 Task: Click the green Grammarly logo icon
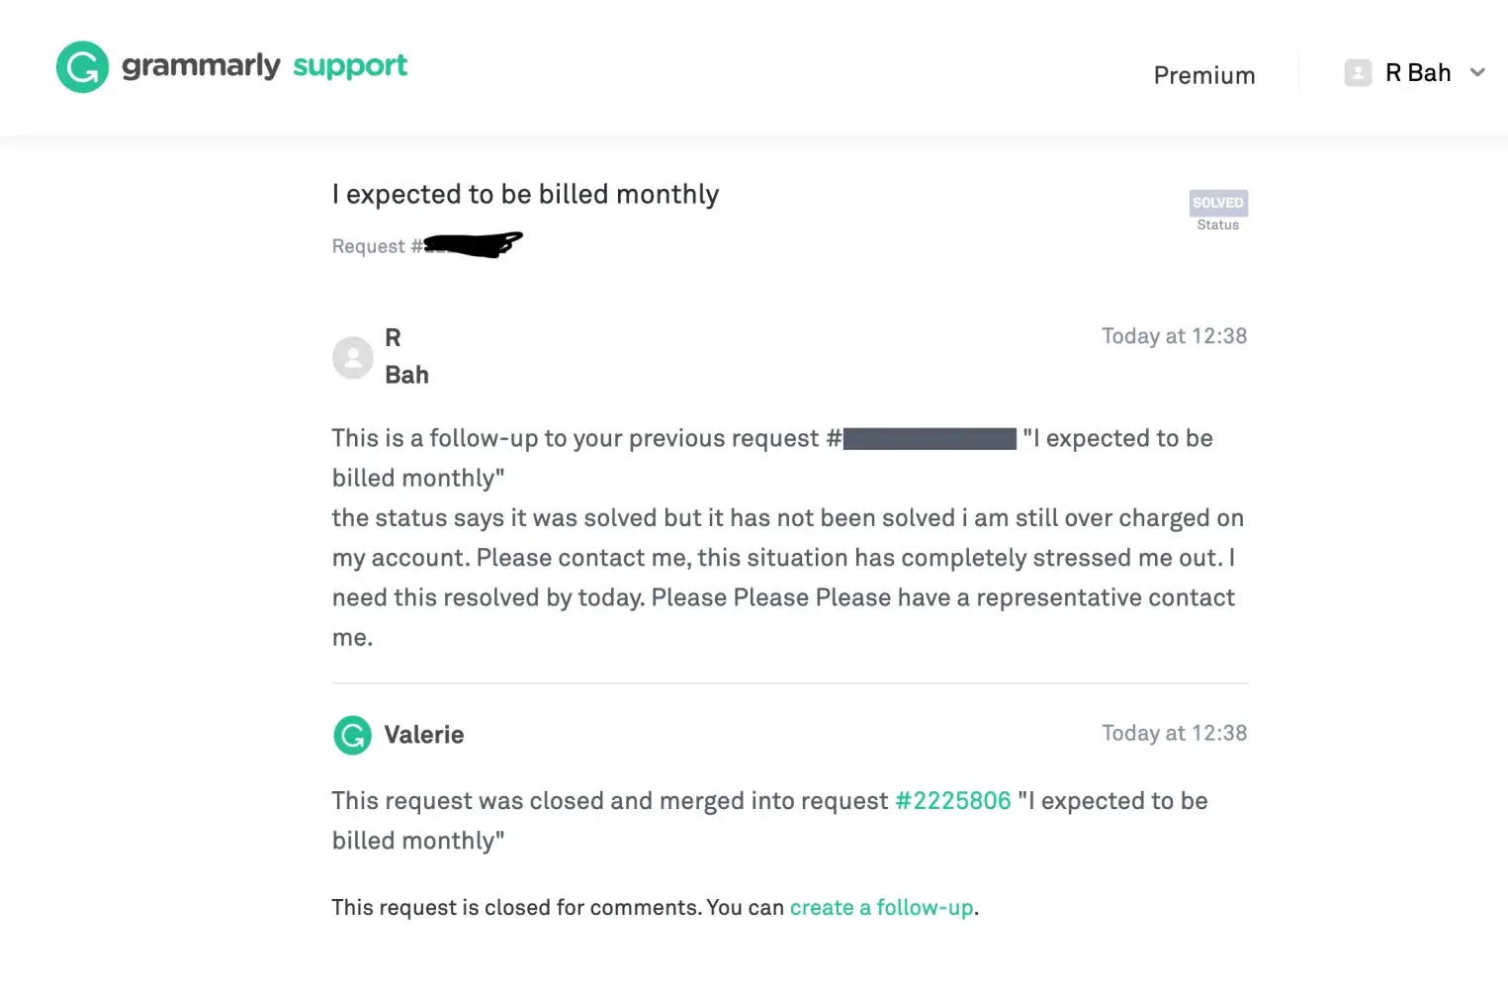tap(82, 67)
